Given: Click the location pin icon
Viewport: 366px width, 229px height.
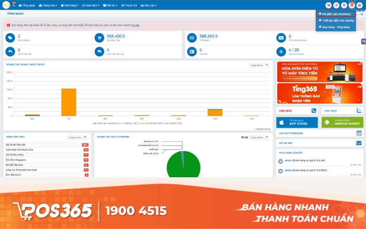Looking at the screenshot, I should point(344,5).
